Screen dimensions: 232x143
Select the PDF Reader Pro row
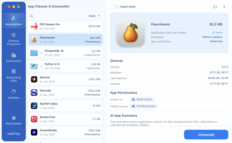[65, 26]
